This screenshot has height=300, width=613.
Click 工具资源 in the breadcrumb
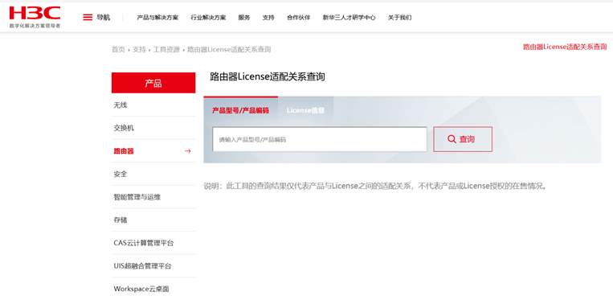coord(166,50)
